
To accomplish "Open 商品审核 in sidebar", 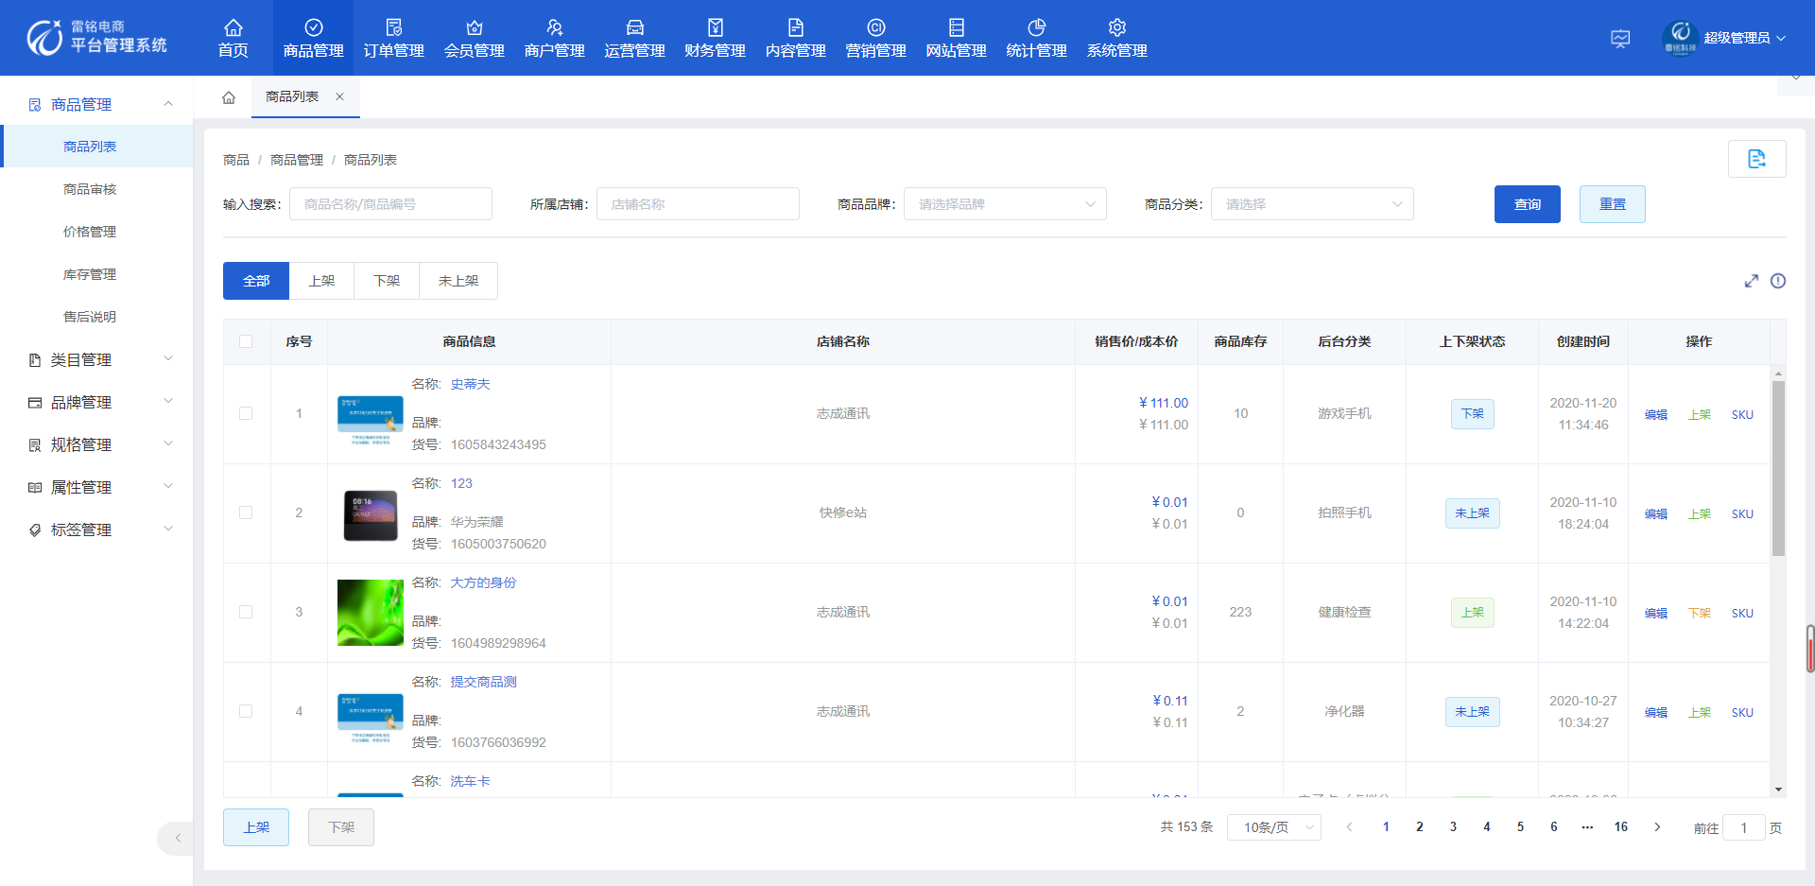I will tap(90, 189).
